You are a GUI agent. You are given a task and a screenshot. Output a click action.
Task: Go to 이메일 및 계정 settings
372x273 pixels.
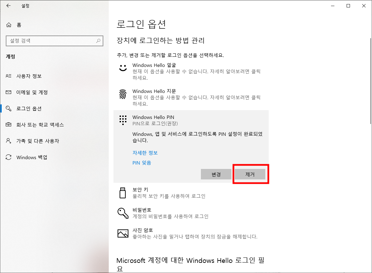[54, 92]
